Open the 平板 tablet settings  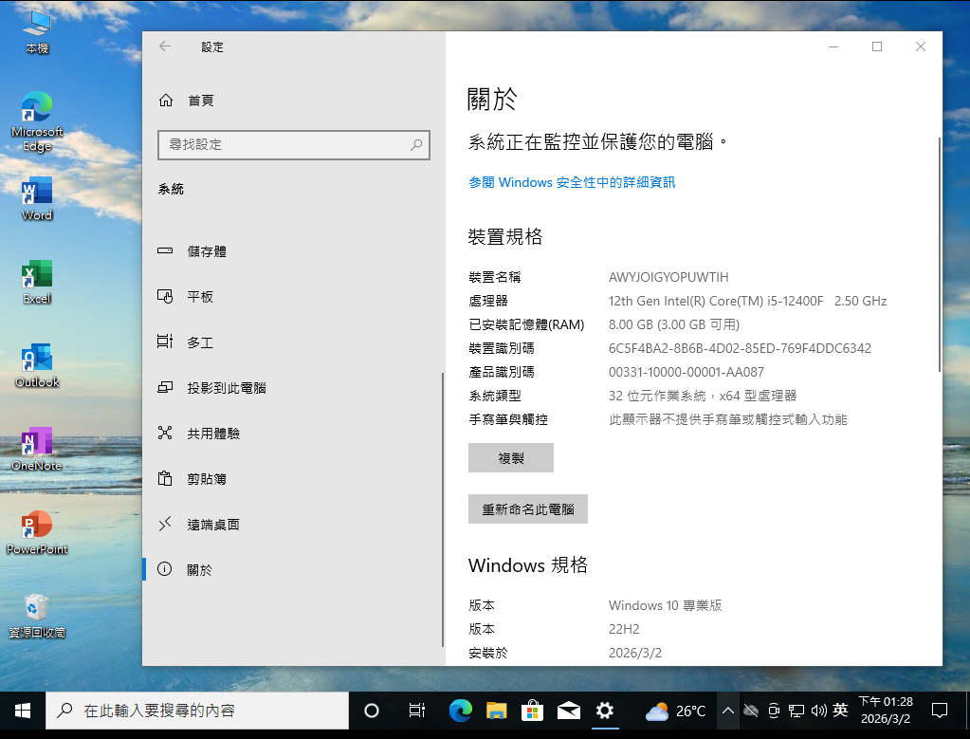(x=292, y=297)
